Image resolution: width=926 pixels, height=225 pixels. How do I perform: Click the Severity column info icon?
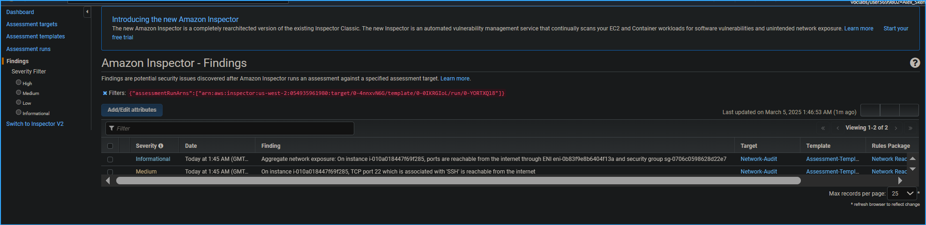[x=161, y=146]
